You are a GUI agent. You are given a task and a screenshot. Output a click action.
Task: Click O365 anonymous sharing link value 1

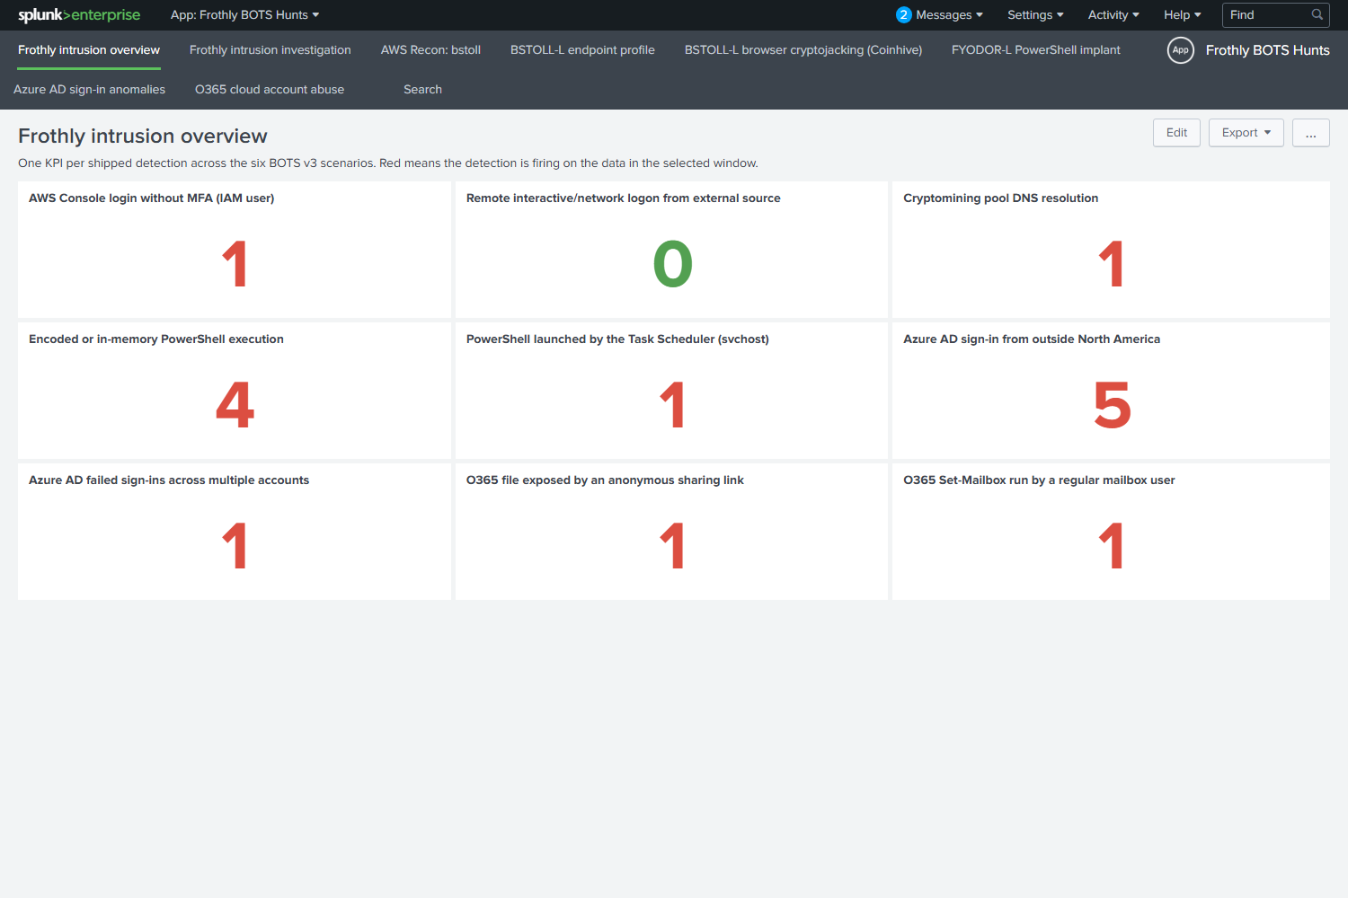[x=672, y=546]
